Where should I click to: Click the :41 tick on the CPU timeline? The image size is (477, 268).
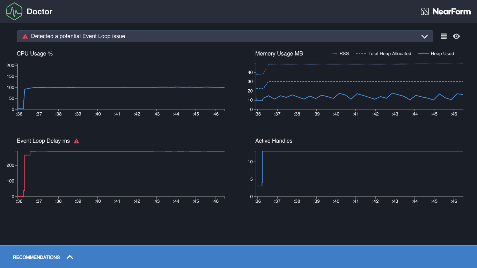tap(117, 114)
